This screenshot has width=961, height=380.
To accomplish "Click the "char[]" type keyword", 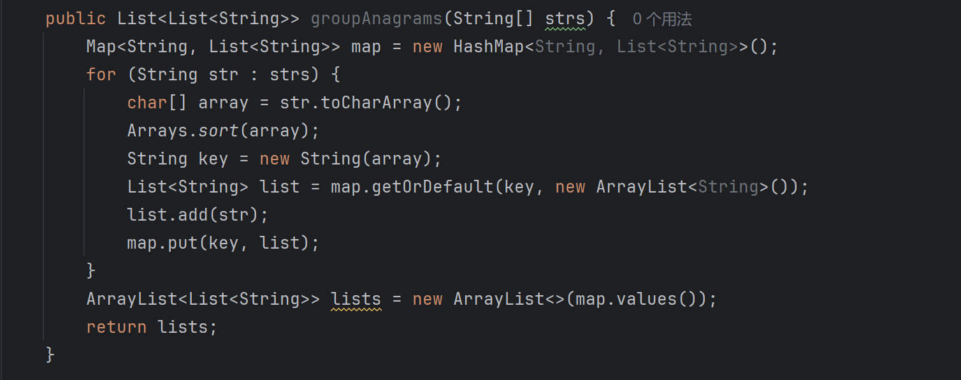I will (157, 103).
